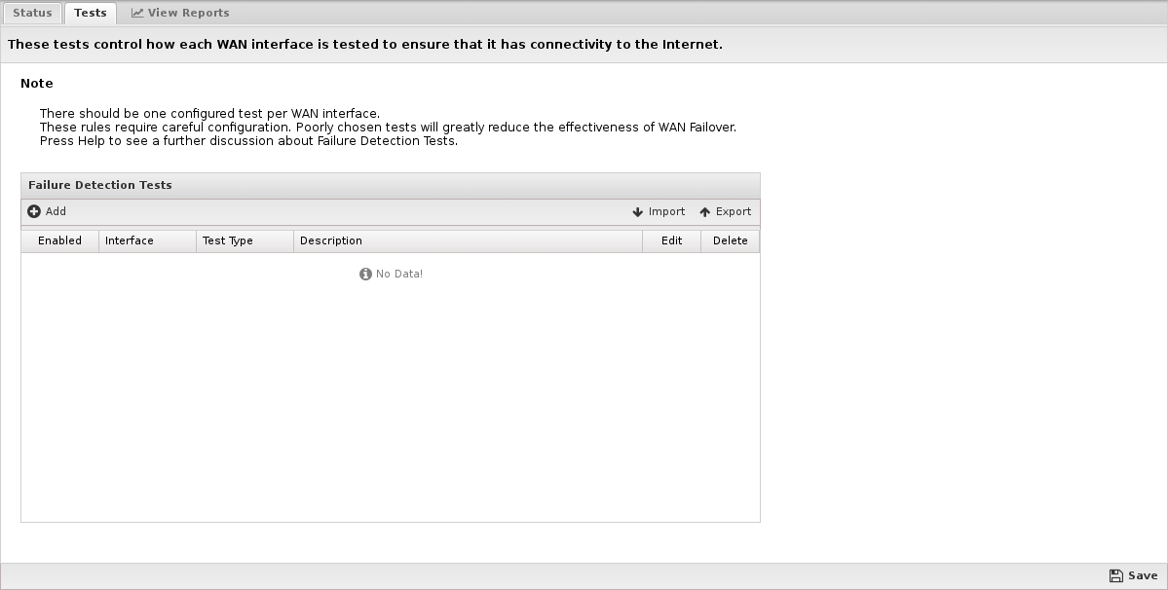Screen dimensions: 1168x590
Task: Click the No Data info icon
Action: [365, 274]
